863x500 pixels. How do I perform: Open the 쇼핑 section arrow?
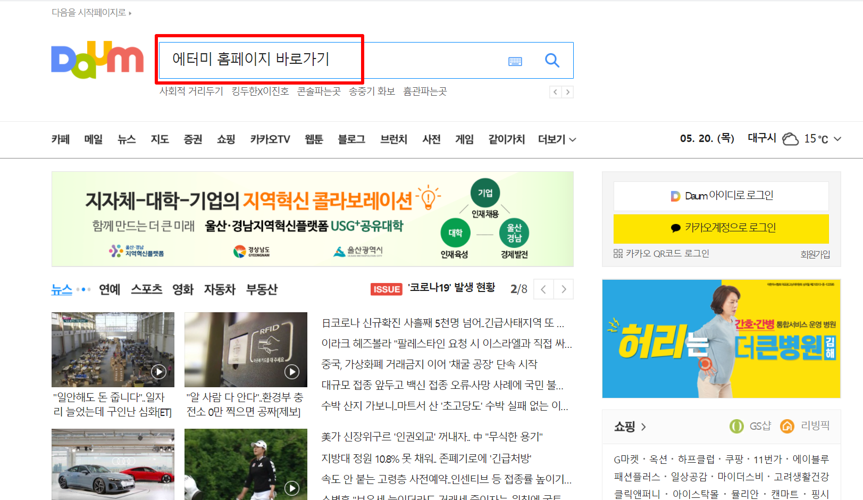tap(643, 427)
